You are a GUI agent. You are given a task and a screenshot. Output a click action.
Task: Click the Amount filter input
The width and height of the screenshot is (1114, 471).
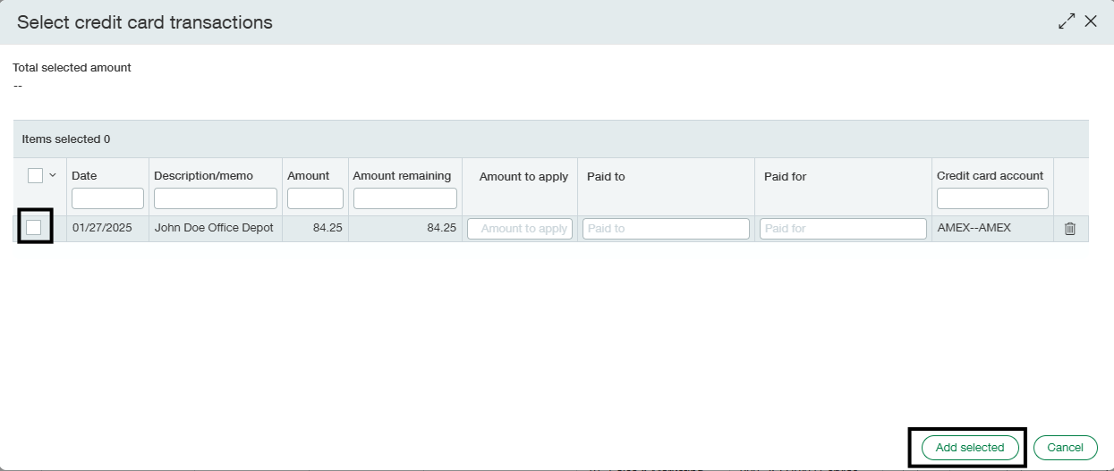click(x=315, y=198)
